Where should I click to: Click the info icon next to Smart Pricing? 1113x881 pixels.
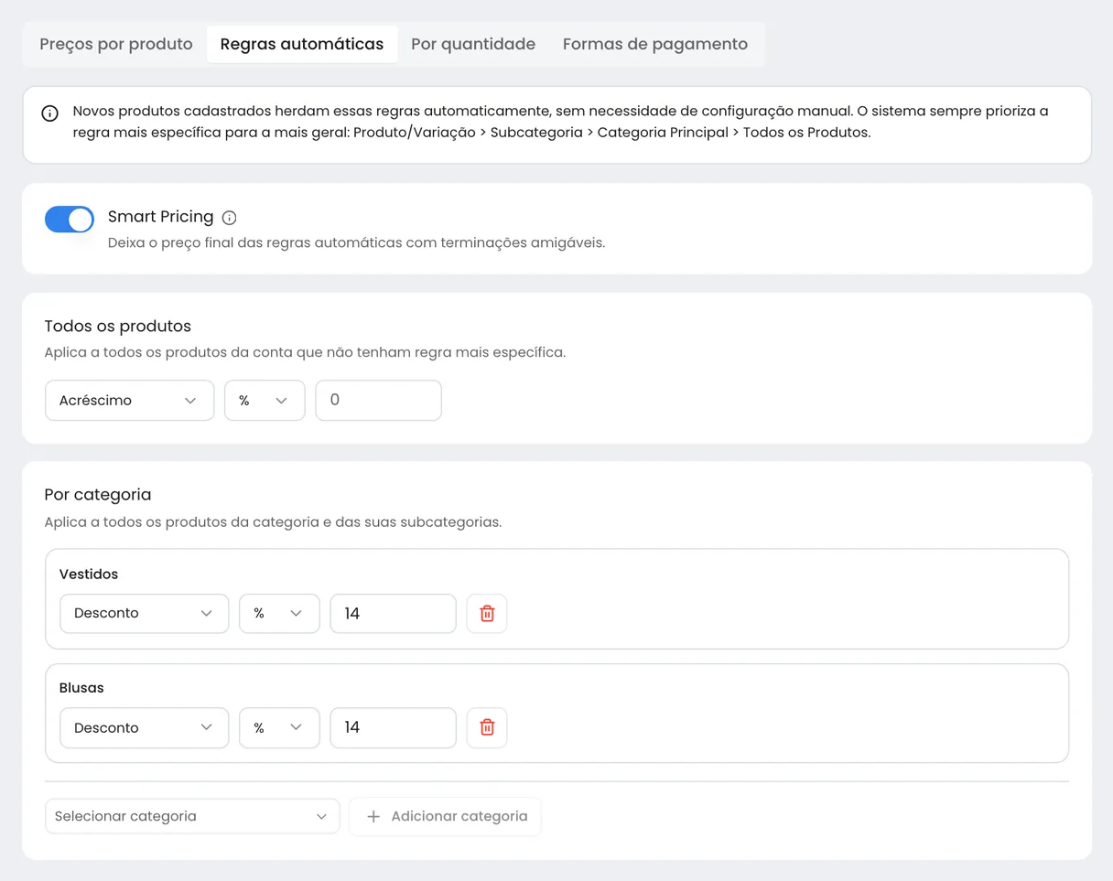[x=230, y=218]
